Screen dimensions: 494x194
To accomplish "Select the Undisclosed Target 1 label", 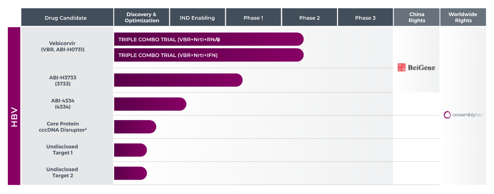I will (x=63, y=149).
